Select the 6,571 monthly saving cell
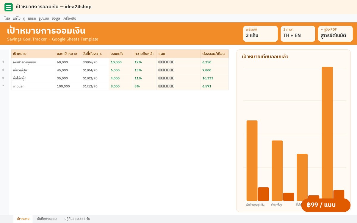Screen dimensions: 357x223 point(214,86)
